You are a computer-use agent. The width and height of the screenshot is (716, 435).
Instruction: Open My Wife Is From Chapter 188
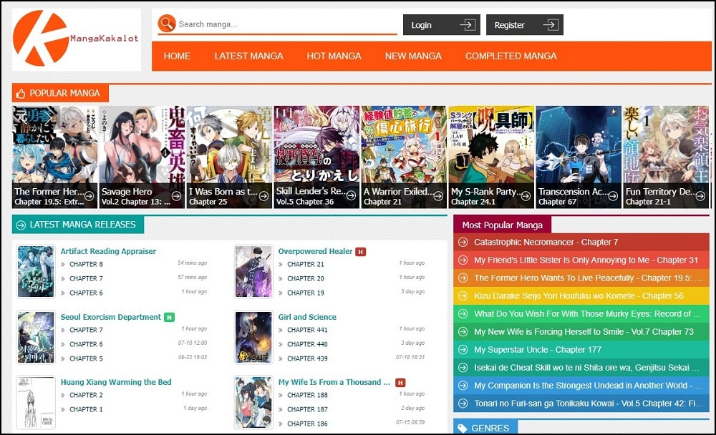(x=307, y=395)
